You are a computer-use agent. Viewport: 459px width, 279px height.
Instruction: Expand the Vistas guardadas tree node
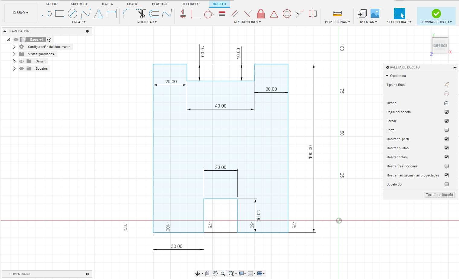point(14,54)
